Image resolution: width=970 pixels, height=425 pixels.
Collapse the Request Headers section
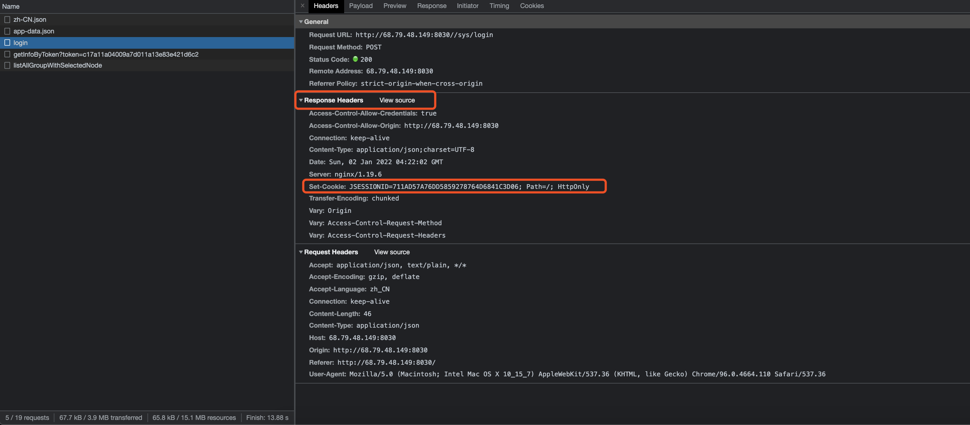click(301, 252)
